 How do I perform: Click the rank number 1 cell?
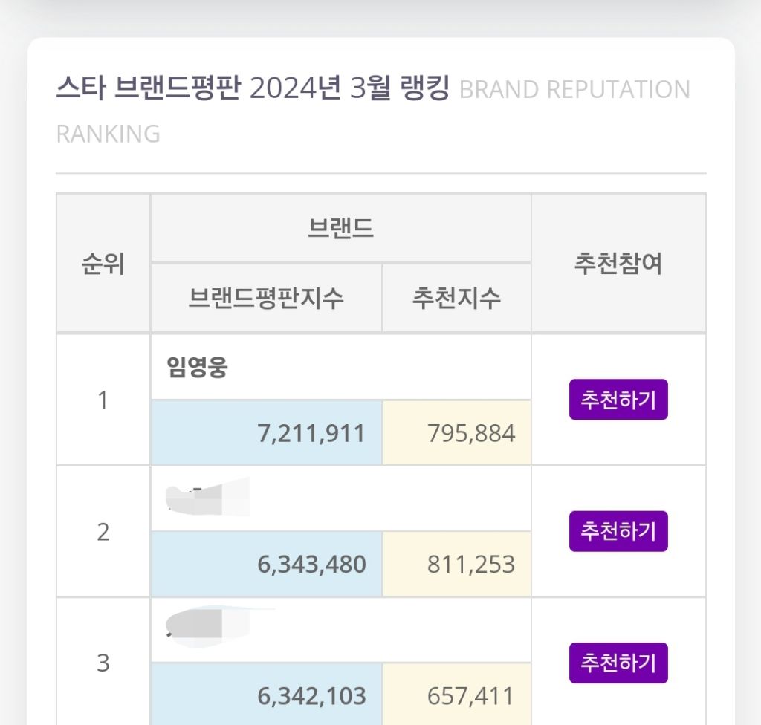point(103,400)
